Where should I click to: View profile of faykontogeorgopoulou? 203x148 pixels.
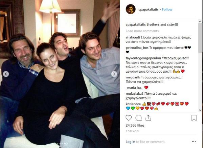(143, 58)
